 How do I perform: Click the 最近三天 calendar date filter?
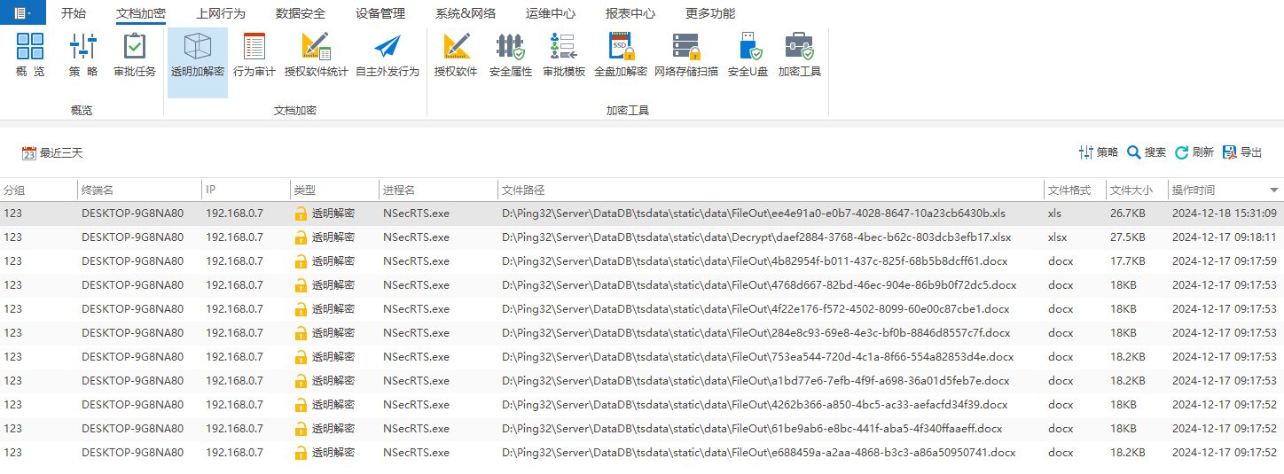[52, 153]
